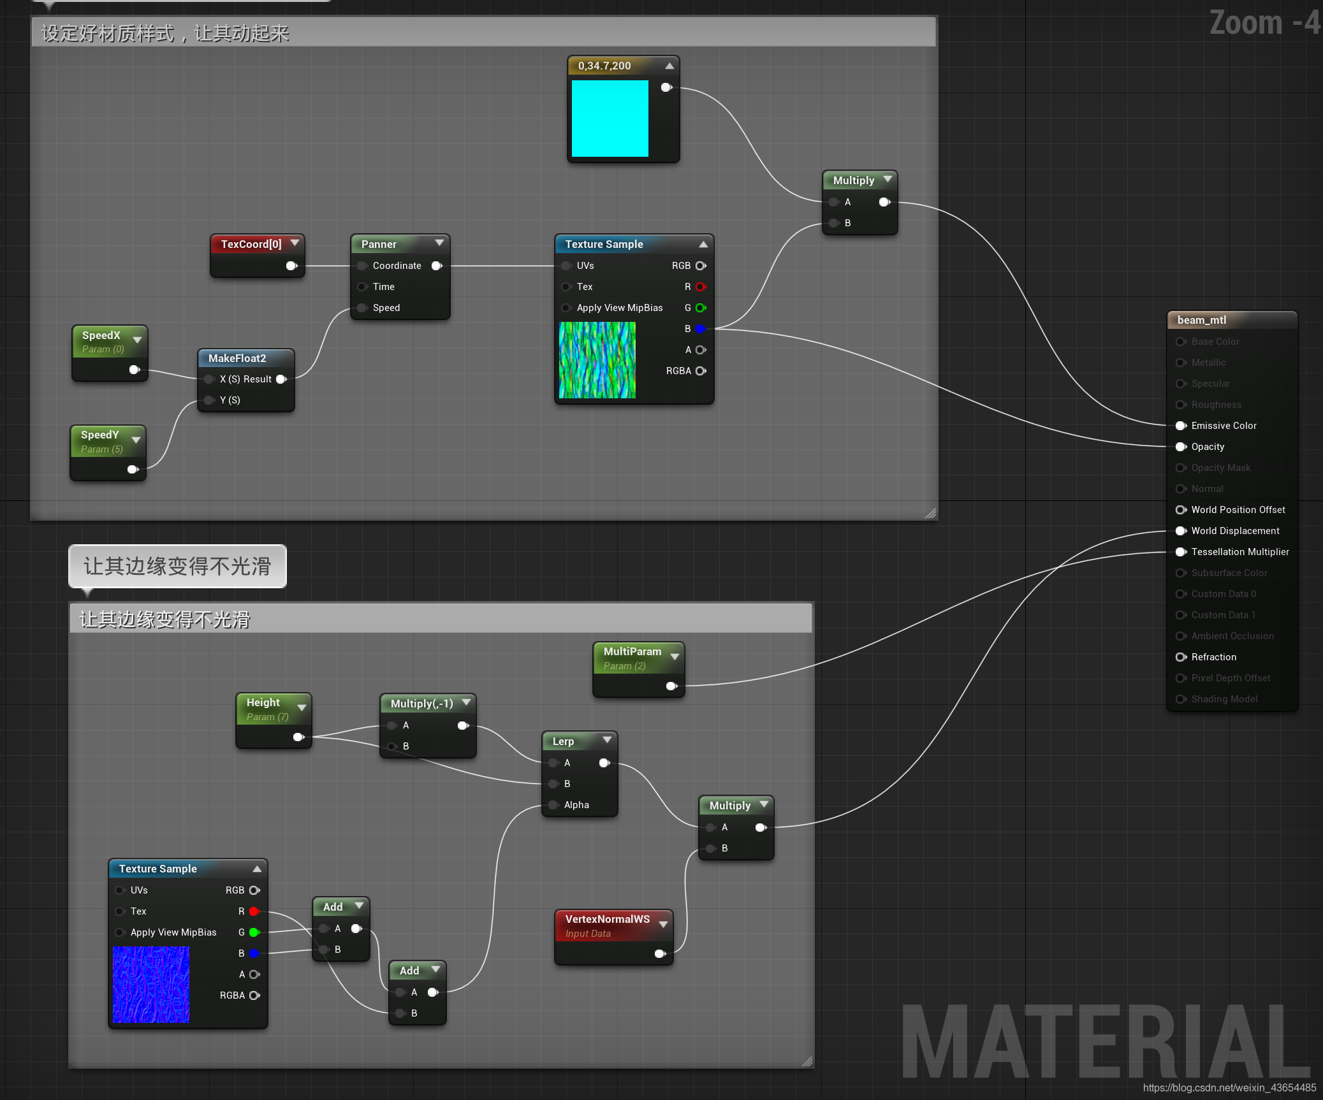Collapse the Panner node with its arrow
This screenshot has width=1323, height=1100.
[439, 243]
